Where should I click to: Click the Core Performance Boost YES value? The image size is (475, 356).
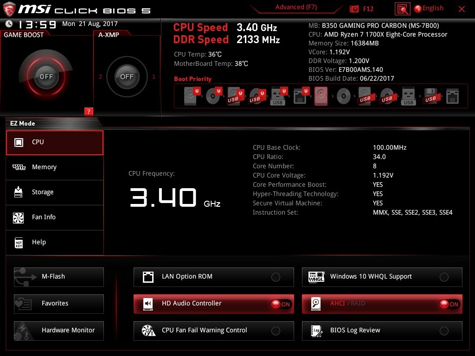click(x=378, y=184)
